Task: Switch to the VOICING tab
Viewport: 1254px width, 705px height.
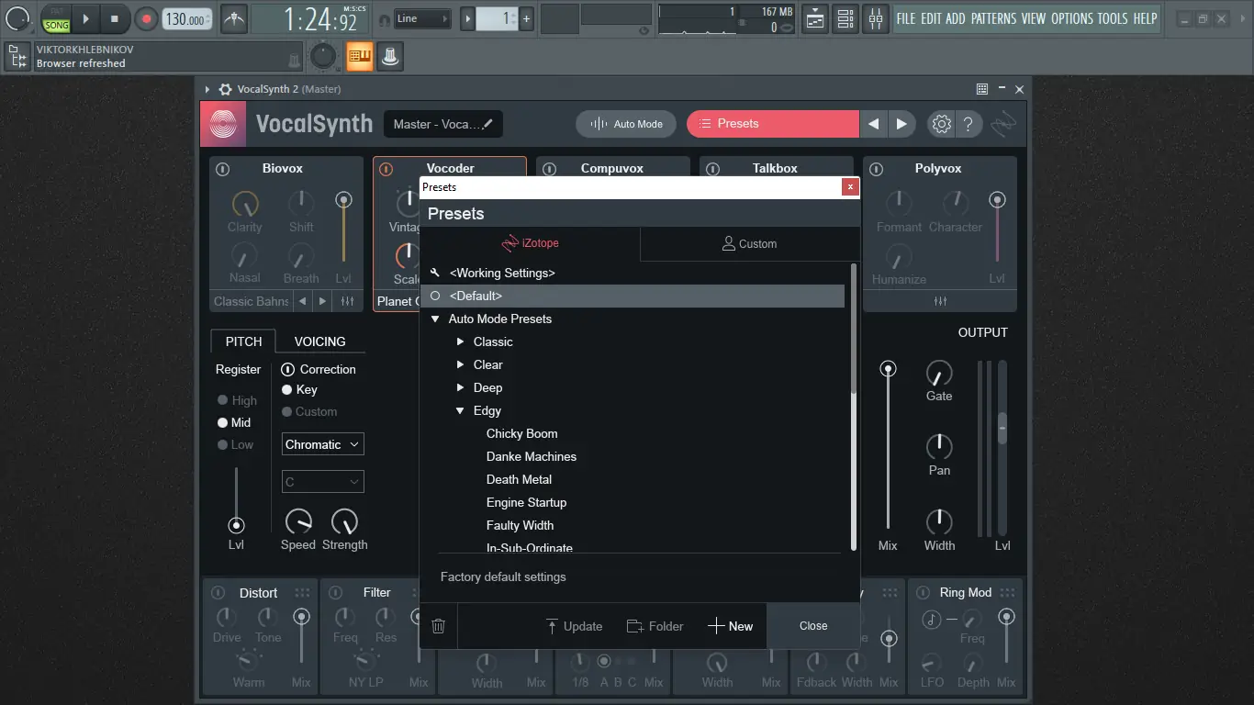Action: (319, 341)
